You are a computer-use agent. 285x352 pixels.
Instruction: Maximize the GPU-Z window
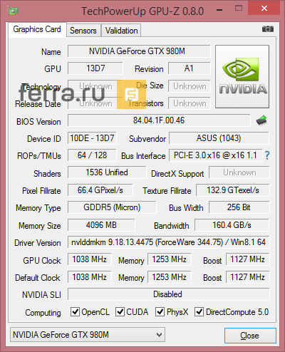[239, 9]
